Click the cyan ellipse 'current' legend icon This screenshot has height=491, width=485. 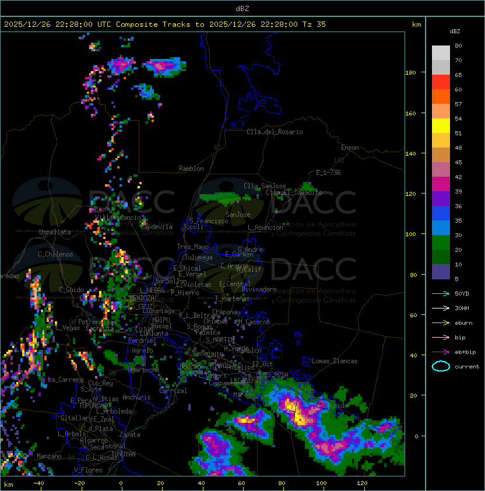[441, 366]
